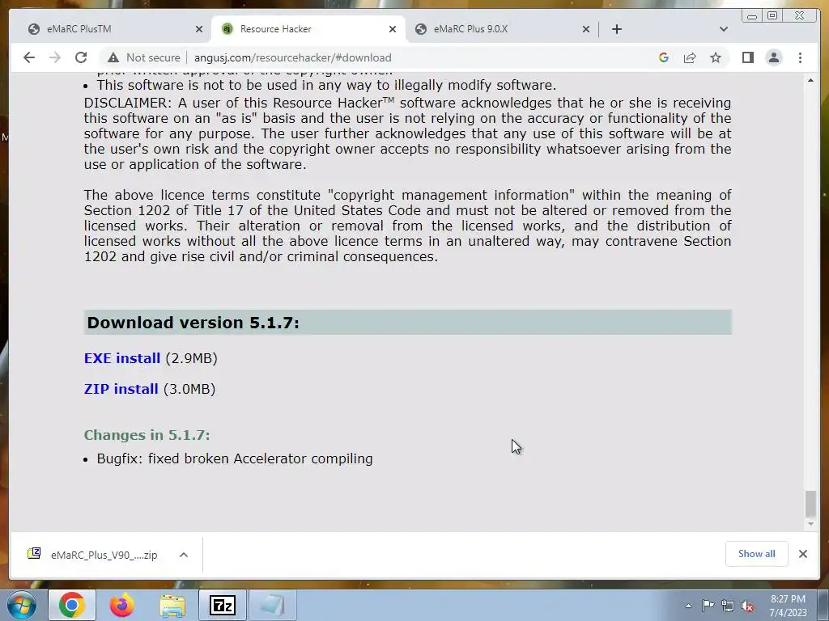Open Chrome from the taskbar
This screenshot has height=621, width=829.
(72, 605)
